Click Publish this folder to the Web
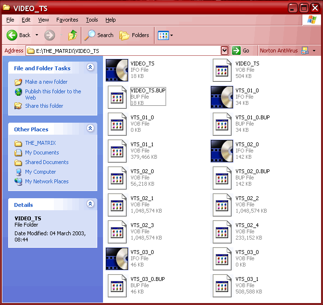 click(53, 94)
